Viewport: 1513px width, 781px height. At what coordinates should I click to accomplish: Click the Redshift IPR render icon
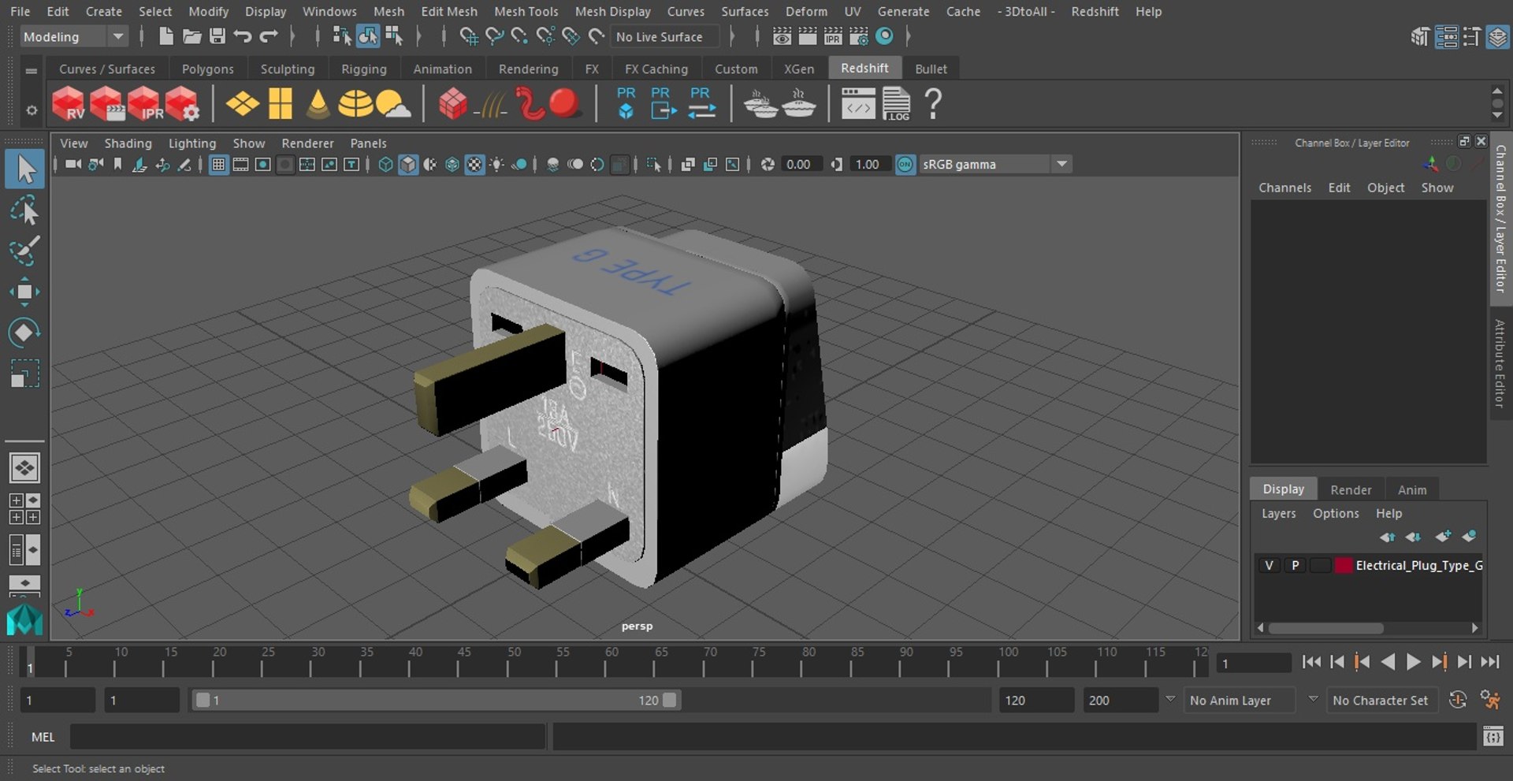point(144,104)
